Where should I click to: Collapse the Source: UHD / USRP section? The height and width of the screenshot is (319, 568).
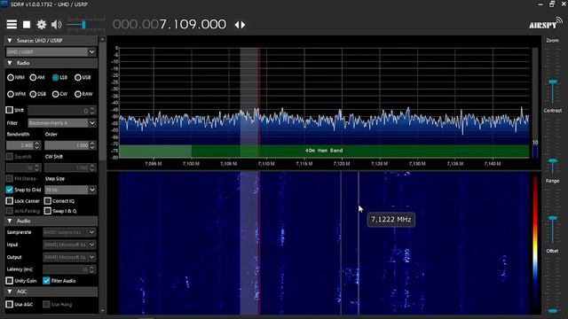10,41
